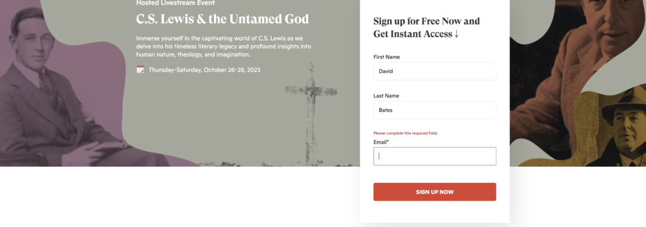Click the down arrow in the signup heading

[456, 34]
